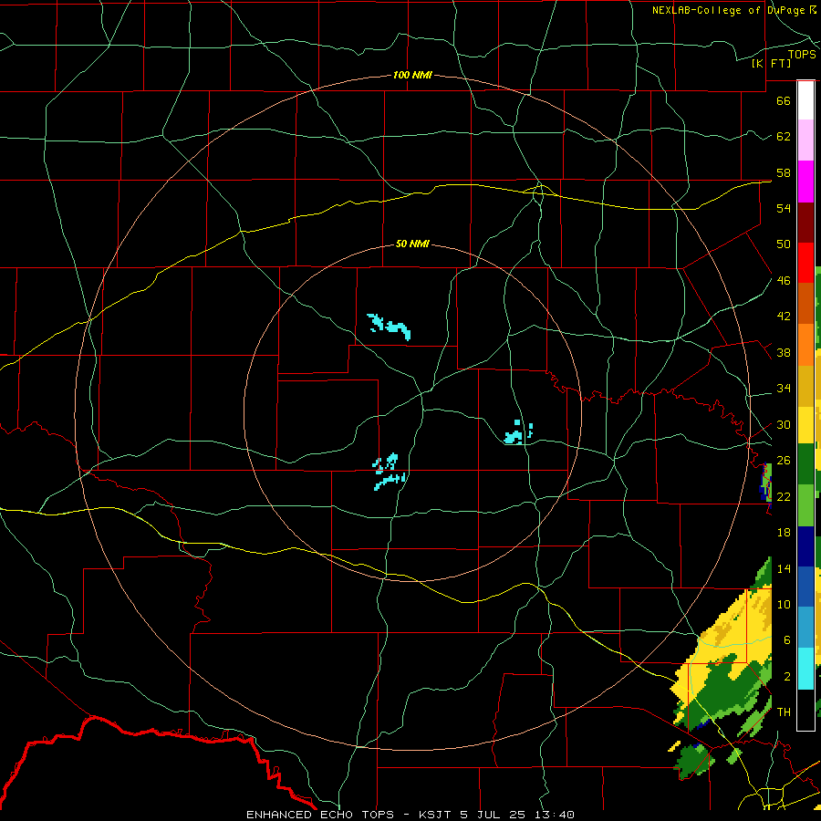The image size is (821, 821).
Task: Click the dark orange 42 kft legend swatch
Action: 805,303
